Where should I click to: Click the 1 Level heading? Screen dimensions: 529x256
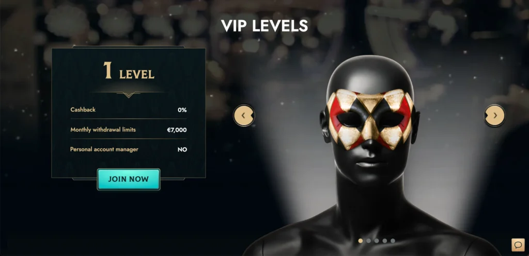pos(129,71)
